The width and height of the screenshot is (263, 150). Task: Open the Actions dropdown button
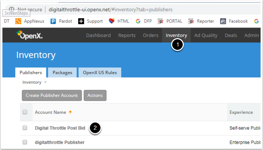[x=95, y=95]
